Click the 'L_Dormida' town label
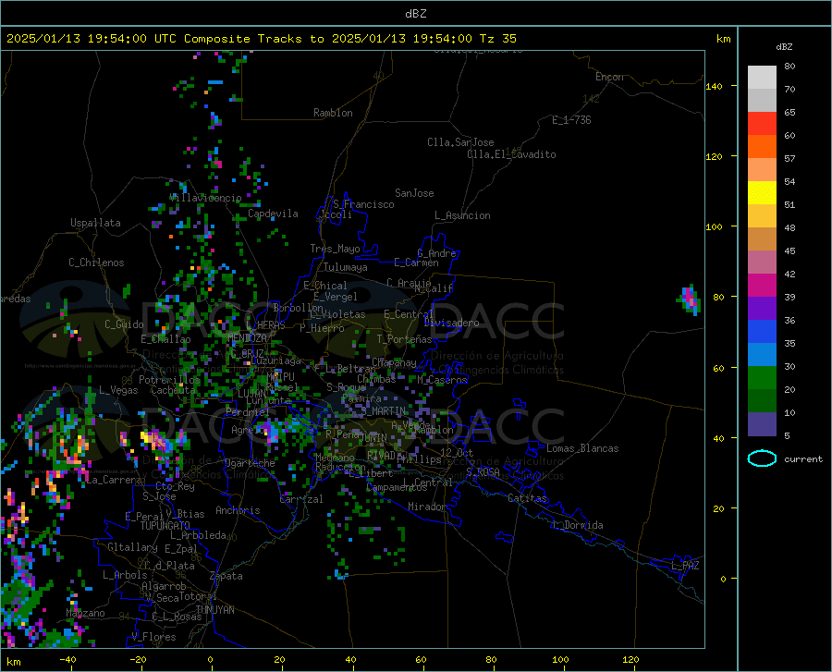The image size is (832, 672). 577,525
